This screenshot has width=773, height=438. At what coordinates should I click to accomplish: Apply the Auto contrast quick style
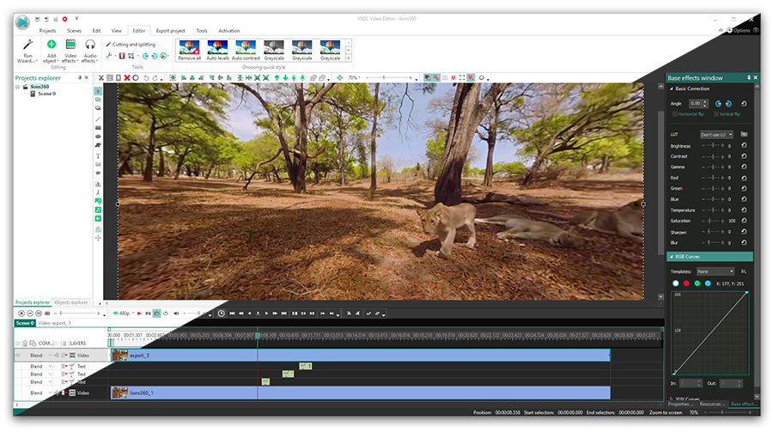[x=246, y=51]
